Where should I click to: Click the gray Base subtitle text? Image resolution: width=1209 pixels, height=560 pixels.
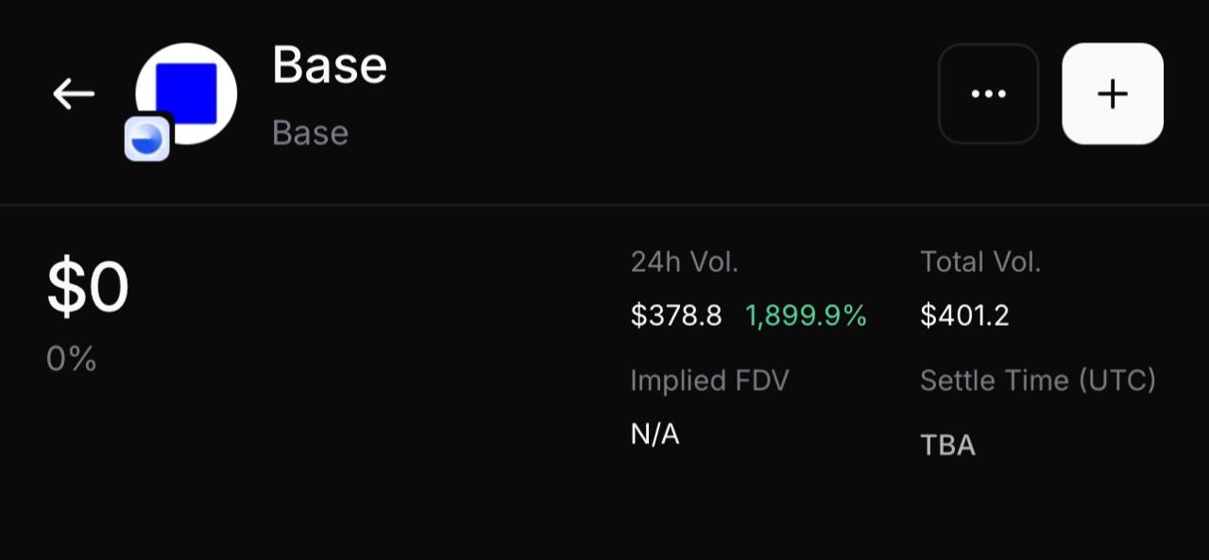pos(310,133)
